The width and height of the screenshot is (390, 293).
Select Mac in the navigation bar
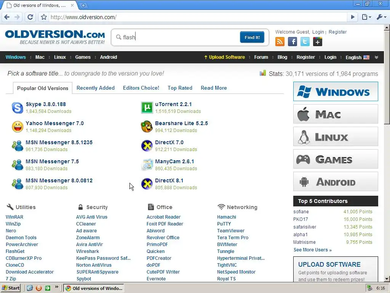[x=40, y=57]
